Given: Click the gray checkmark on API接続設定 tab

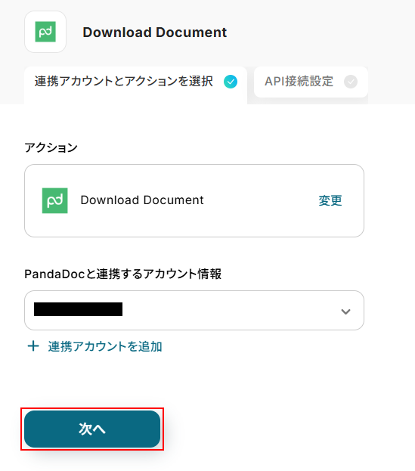Looking at the screenshot, I should (x=351, y=82).
